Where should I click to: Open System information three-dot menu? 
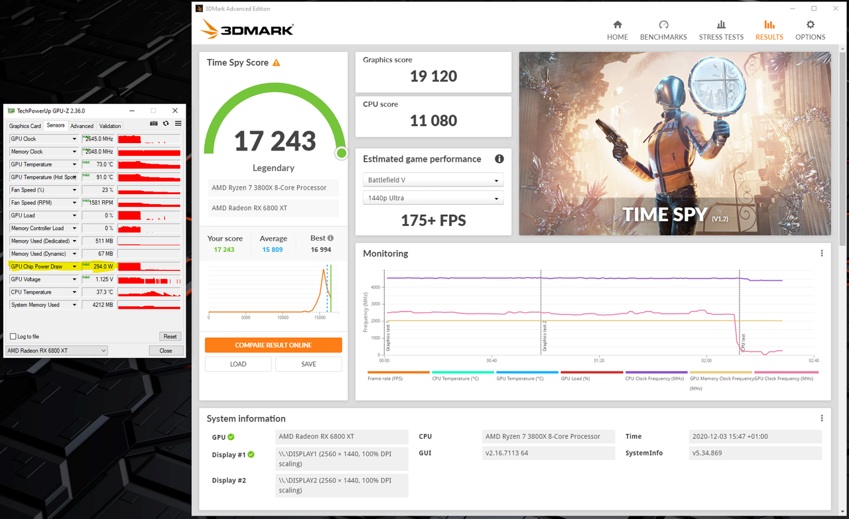(x=822, y=418)
